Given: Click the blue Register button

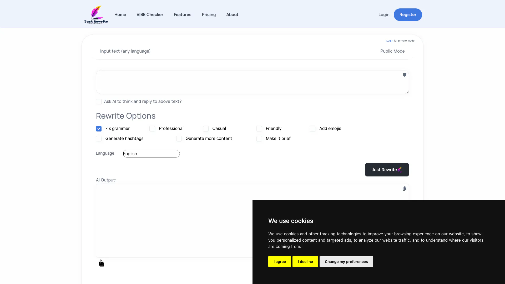Looking at the screenshot, I should (x=408, y=14).
